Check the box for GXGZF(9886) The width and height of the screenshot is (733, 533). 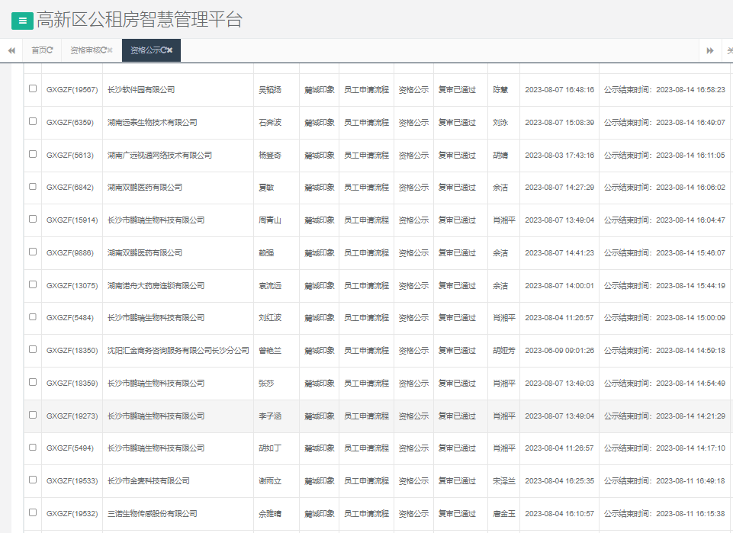(33, 252)
